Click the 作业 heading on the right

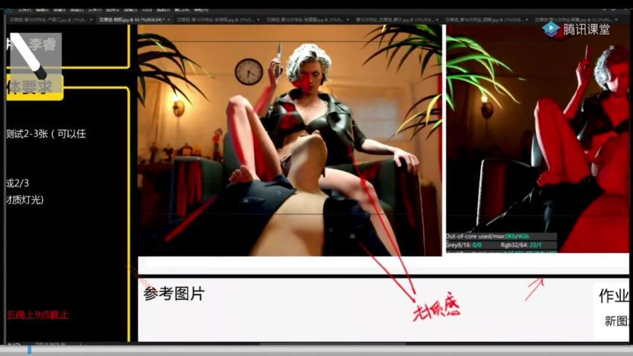click(614, 296)
